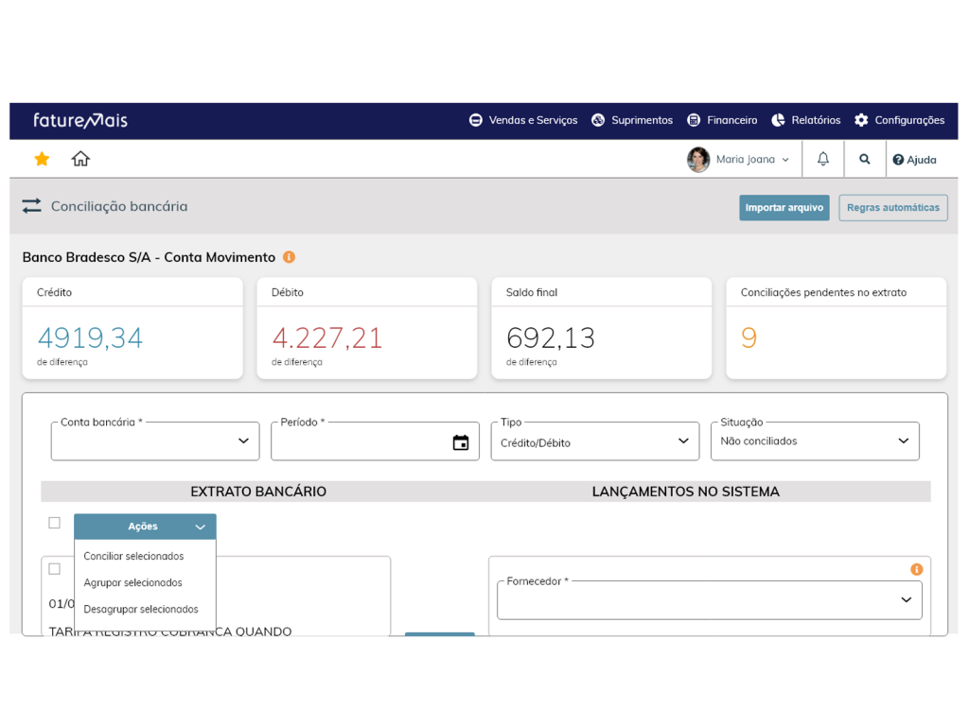Screen dimensions: 969x726
Task: Choose Agrupar selecionados menu option
Action: (x=132, y=582)
